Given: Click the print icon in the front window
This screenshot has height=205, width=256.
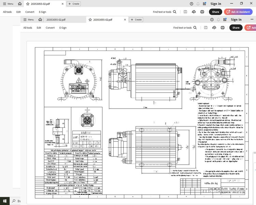Looking at the screenshot, I should (x=223, y=28).
